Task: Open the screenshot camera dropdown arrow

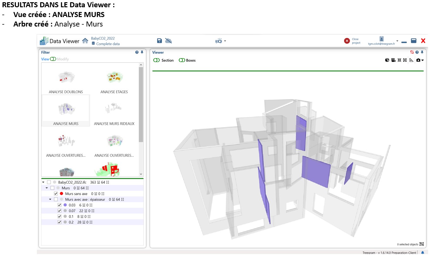Action: point(422,60)
